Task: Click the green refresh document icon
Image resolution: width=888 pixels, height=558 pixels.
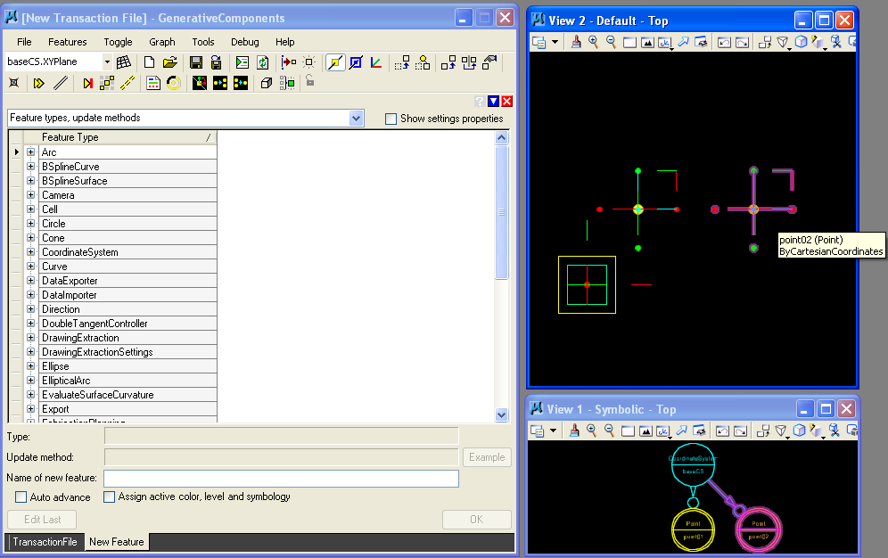Action: pos(262,62)
